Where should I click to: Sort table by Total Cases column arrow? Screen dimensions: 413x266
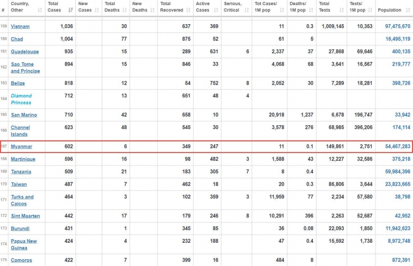[70, 10]
